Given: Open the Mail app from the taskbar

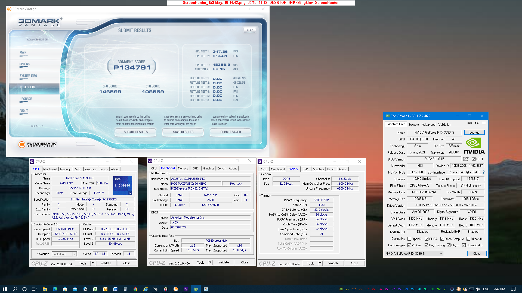Looking at the screenshot, I should (75, 289).
